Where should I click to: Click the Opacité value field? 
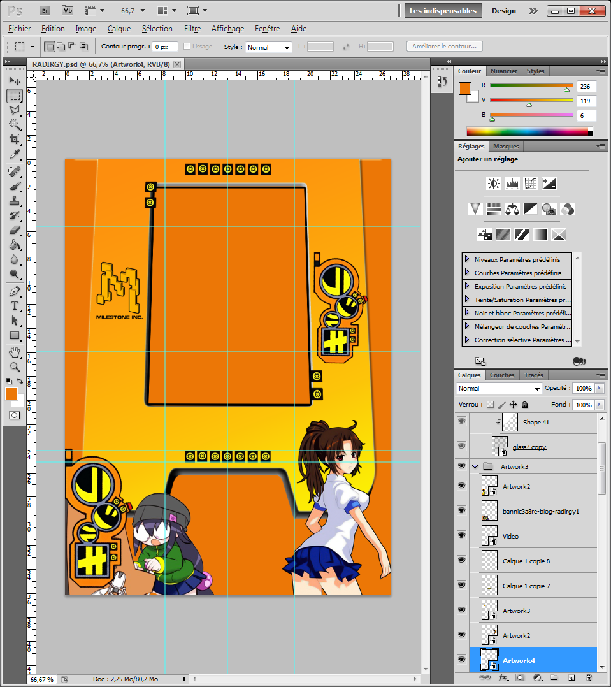582,389
